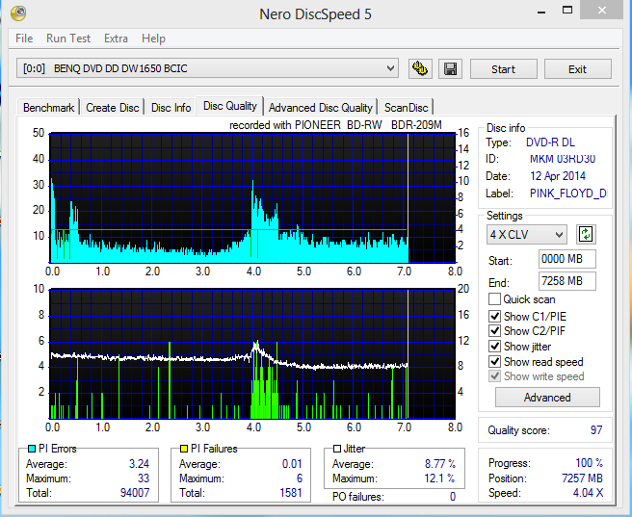Close the Nero DiscSpeed window
Screen dimensions: 632x517
pos(602,10)
